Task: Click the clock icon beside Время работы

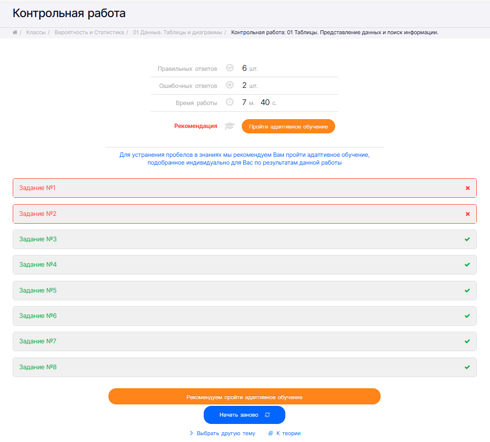Action: tap(230, 102)
